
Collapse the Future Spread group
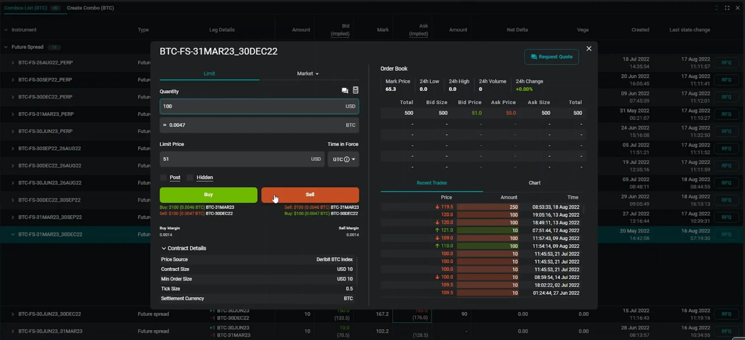6,47
